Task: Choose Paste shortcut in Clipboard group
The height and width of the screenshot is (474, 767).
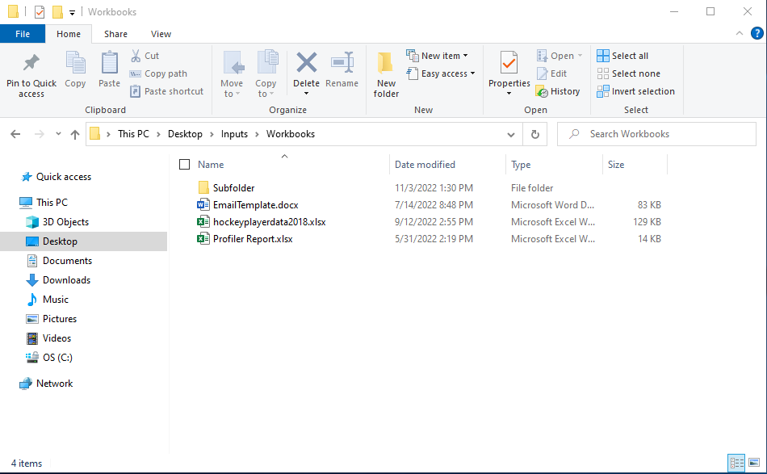Action: click(167, 91)
